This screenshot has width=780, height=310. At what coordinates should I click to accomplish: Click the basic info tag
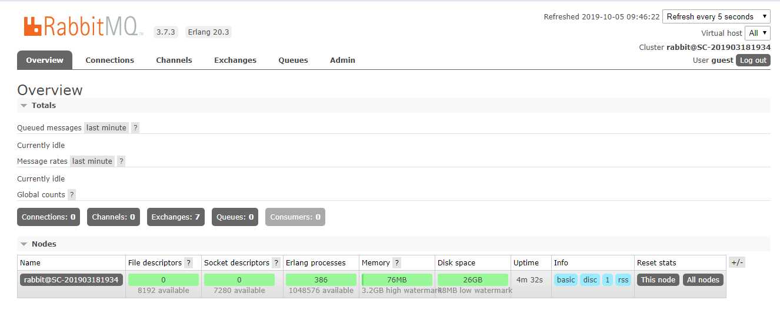click(x=566, y=279)
